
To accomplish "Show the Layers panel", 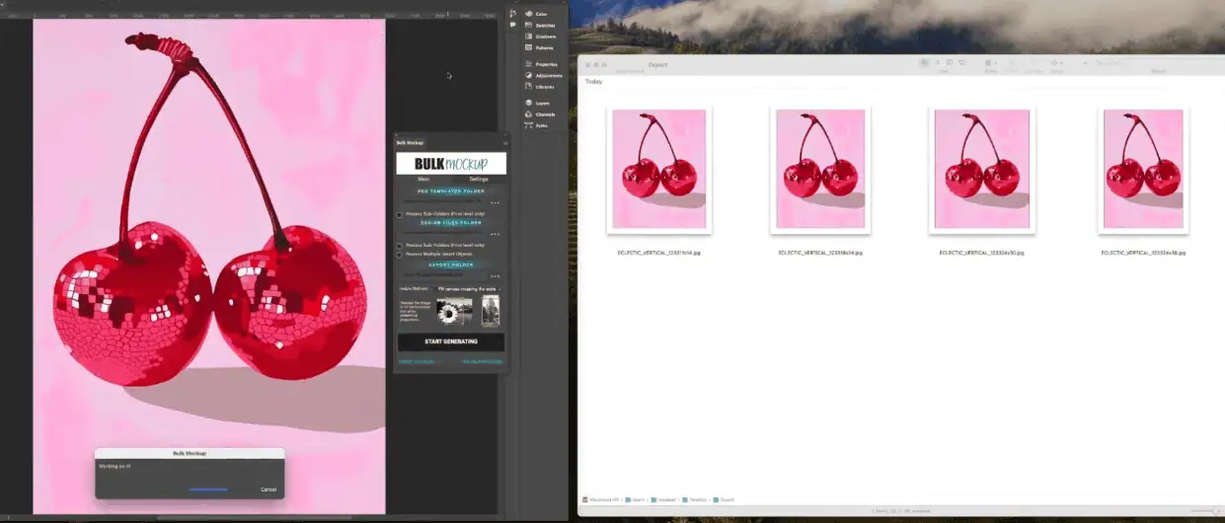I will click(542, 103).
